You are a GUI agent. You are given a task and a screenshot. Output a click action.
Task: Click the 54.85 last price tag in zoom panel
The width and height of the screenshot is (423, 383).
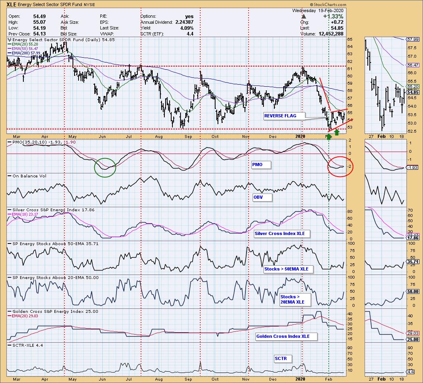tap(413, 92)
